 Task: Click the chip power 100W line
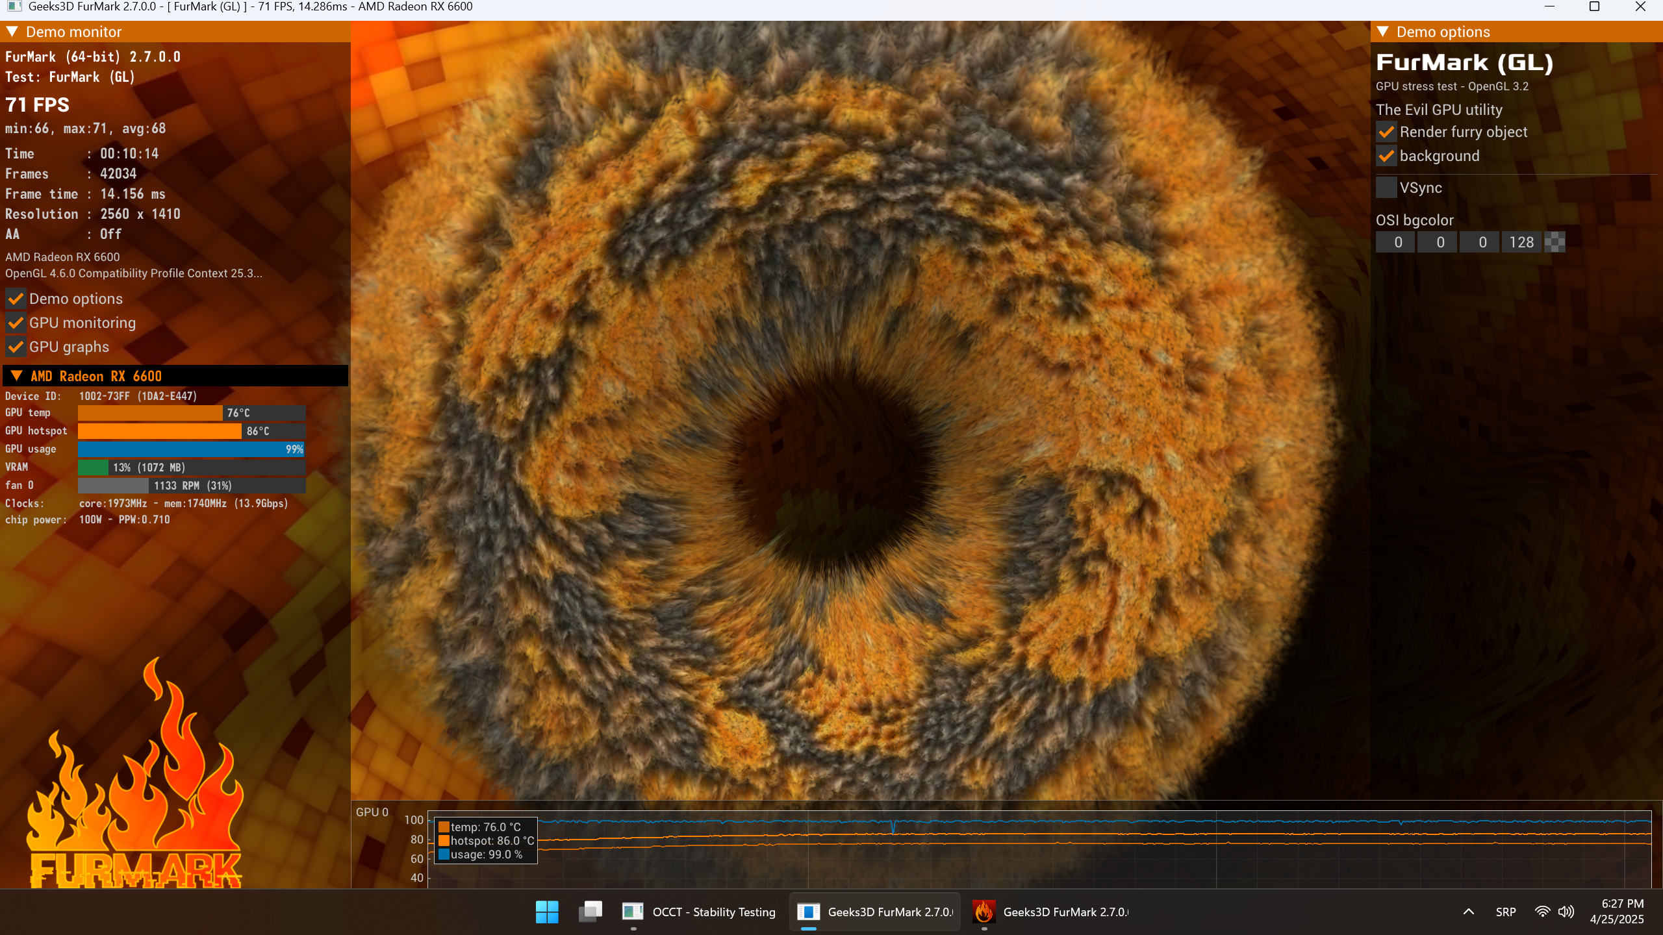click(88, 519)
